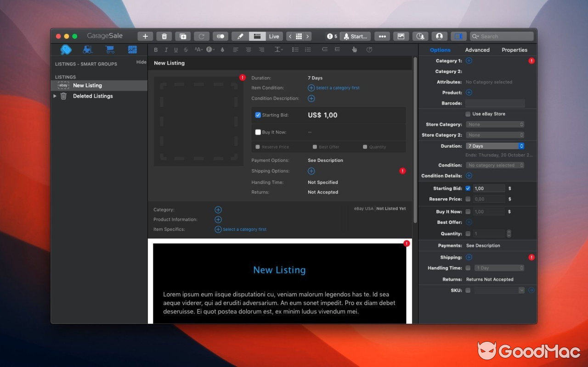This screenshot has width=588, height=367.
Task: Open the Duration dropdown set to 7 Days
Action: [495, 145]
